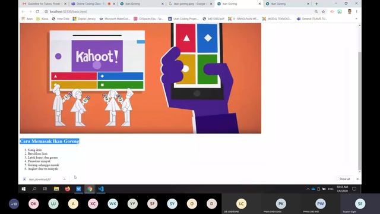Open the Digital Literacy bookmark
Viewport: 380px width, 214px height.
[84, 18]
